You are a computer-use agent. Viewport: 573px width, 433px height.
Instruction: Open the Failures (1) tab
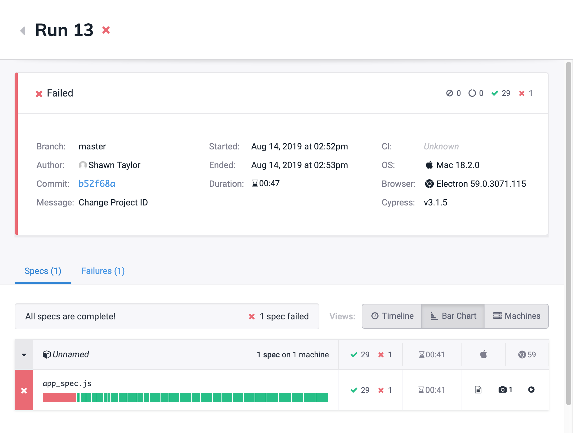[103, 271]
